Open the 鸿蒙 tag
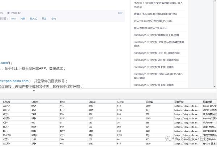Image resolution: width=217 pixels, height=147 pixels. [x=23, y=18]
